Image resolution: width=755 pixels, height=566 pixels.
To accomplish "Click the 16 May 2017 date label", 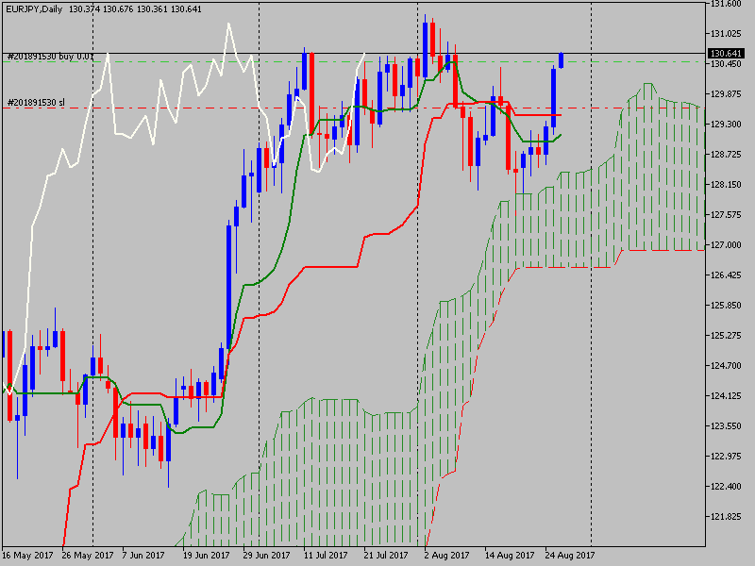I will [27, 556].
